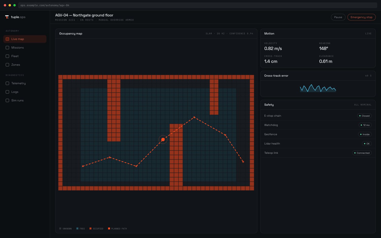381x238 pixels.
Task: Click the Zones sidebar icon
Action: [x=7, y=65]
